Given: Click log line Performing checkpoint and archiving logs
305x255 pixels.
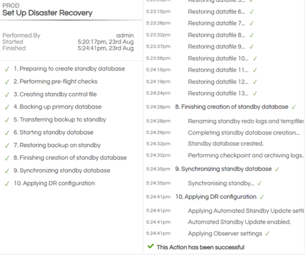Looking at the screenshot, I should (x=246, y=155).
